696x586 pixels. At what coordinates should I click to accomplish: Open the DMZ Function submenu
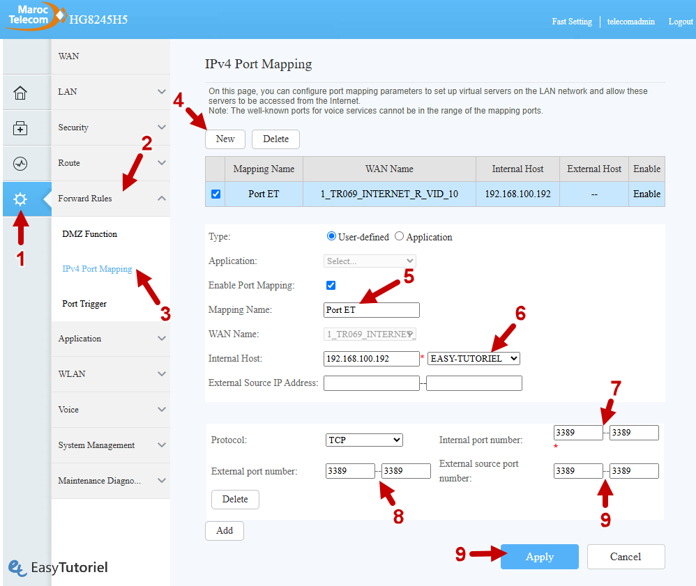[90, 234]
